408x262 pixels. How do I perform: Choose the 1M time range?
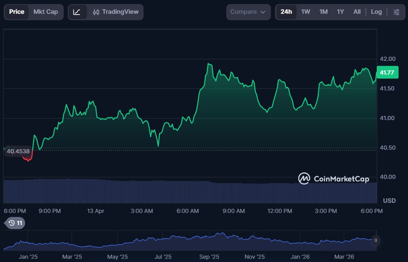[x=323, y=12]
